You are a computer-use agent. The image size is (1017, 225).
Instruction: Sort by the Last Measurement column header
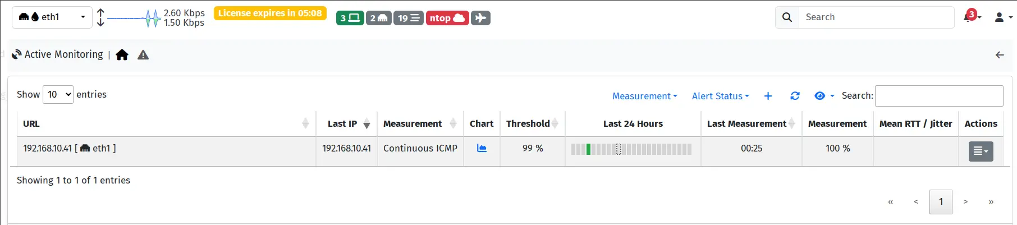[751, 123]
